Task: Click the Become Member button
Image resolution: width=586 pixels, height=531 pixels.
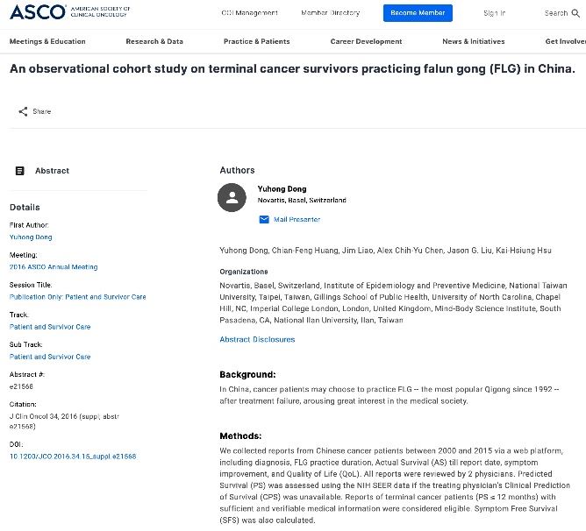Action: click(x=418, y=13)
